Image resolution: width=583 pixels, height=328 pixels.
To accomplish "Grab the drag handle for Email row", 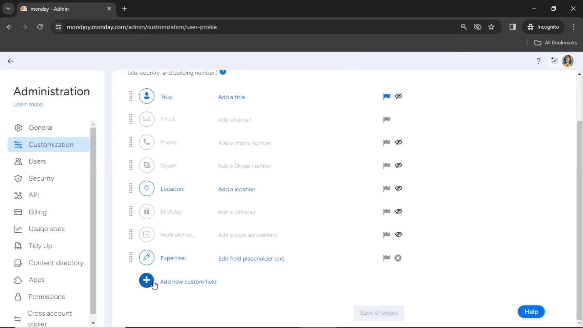I will click(131, 119).
